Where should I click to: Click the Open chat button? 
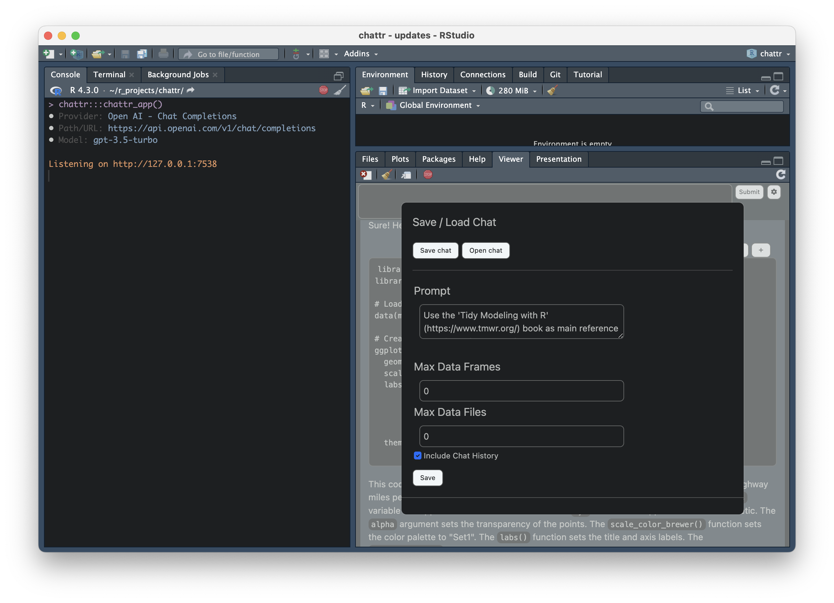click(x=485, y=250)
